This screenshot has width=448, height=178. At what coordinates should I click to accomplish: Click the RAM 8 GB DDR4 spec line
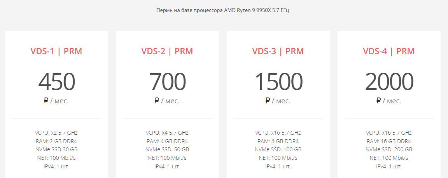pos(278,141)
